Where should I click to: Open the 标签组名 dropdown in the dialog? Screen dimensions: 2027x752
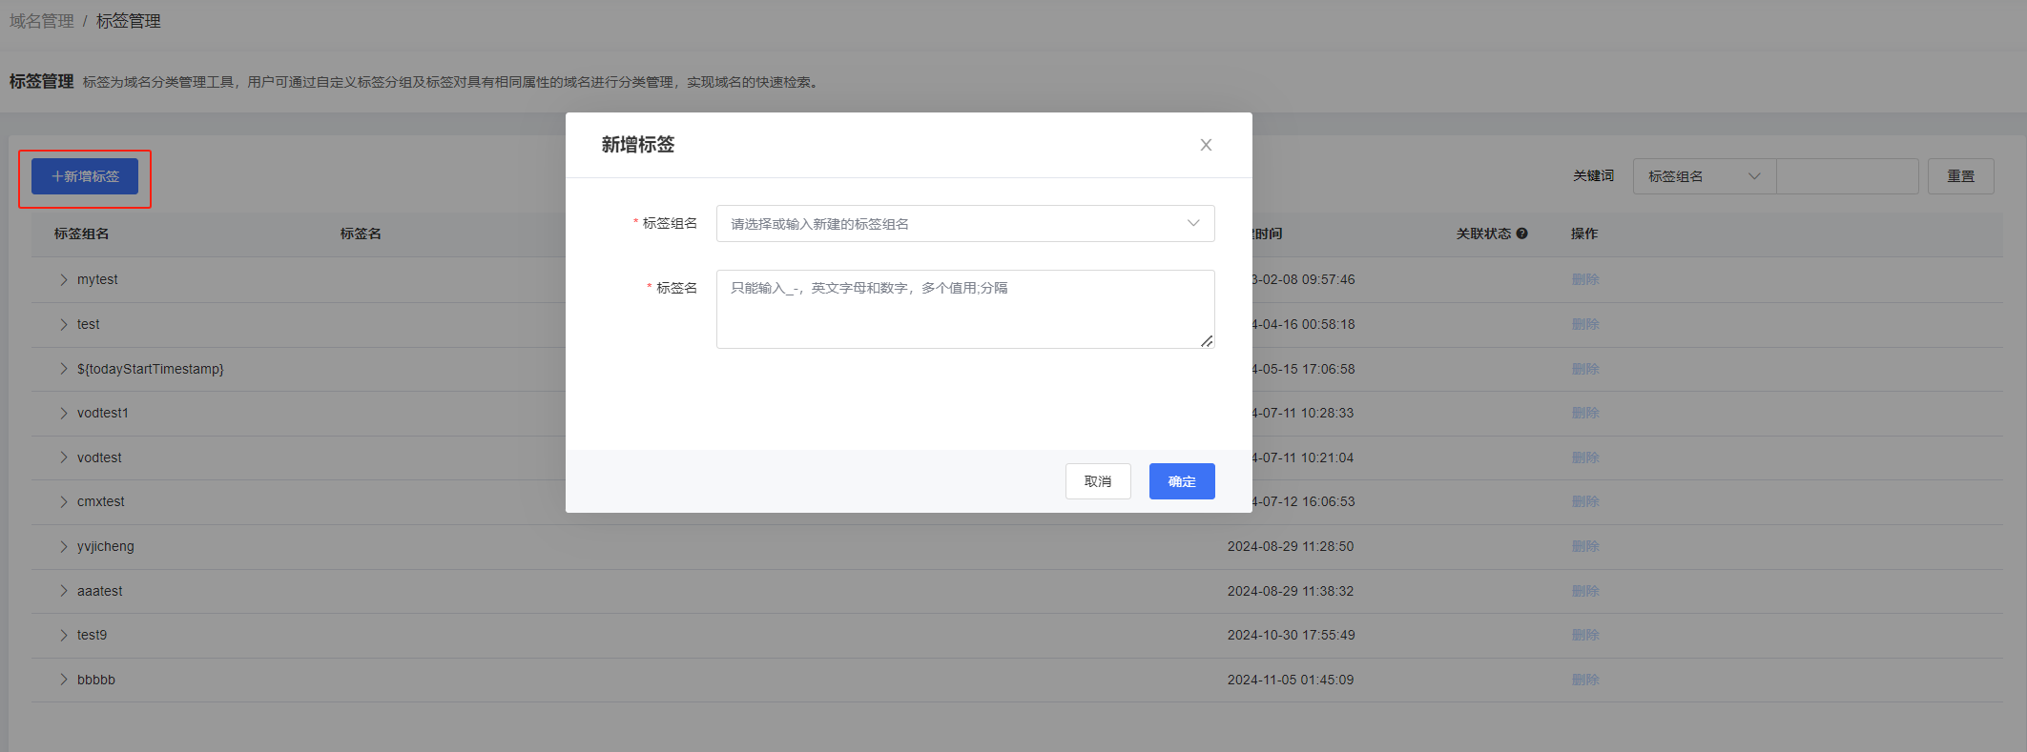965,224
